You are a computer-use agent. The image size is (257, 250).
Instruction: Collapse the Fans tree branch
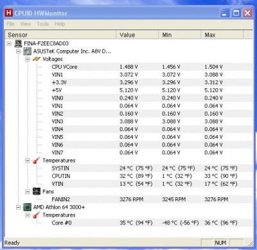click(28, 192)
